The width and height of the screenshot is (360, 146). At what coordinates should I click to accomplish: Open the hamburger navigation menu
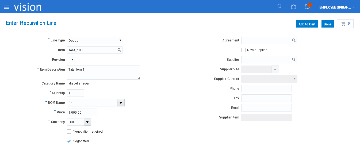7,7
